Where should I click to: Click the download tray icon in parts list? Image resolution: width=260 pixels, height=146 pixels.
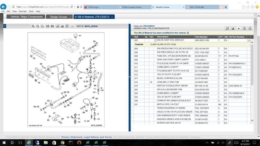[250, 28]
